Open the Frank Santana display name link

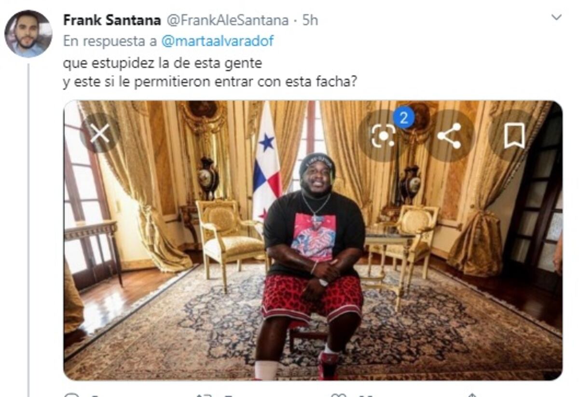point(112,21)
